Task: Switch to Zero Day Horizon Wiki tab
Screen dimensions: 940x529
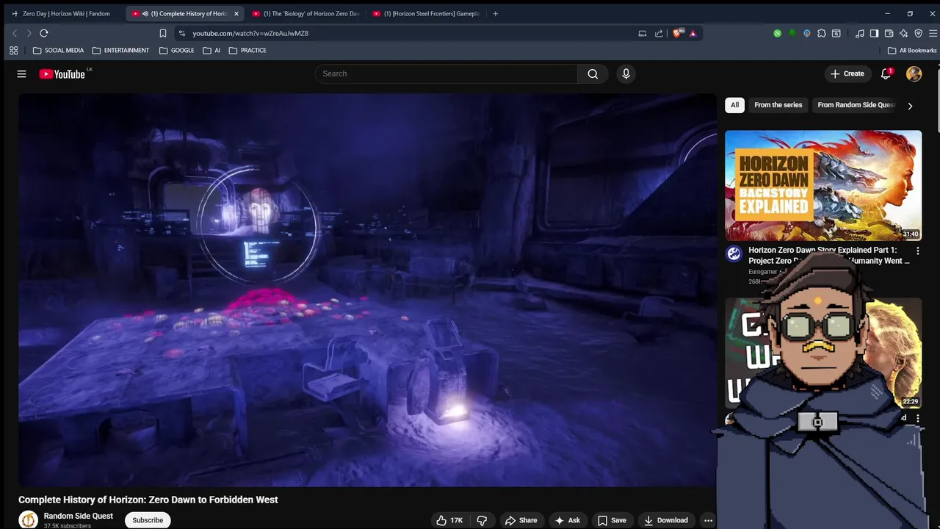Action: [62, 13]
